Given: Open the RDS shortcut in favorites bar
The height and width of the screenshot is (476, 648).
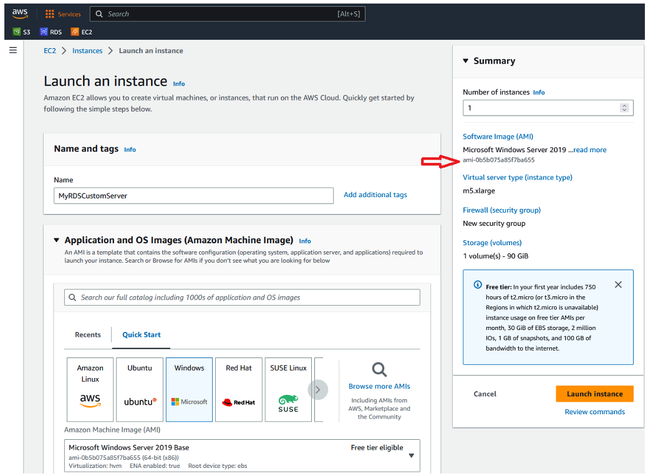Looking at the screenshot, I should 51,32.
